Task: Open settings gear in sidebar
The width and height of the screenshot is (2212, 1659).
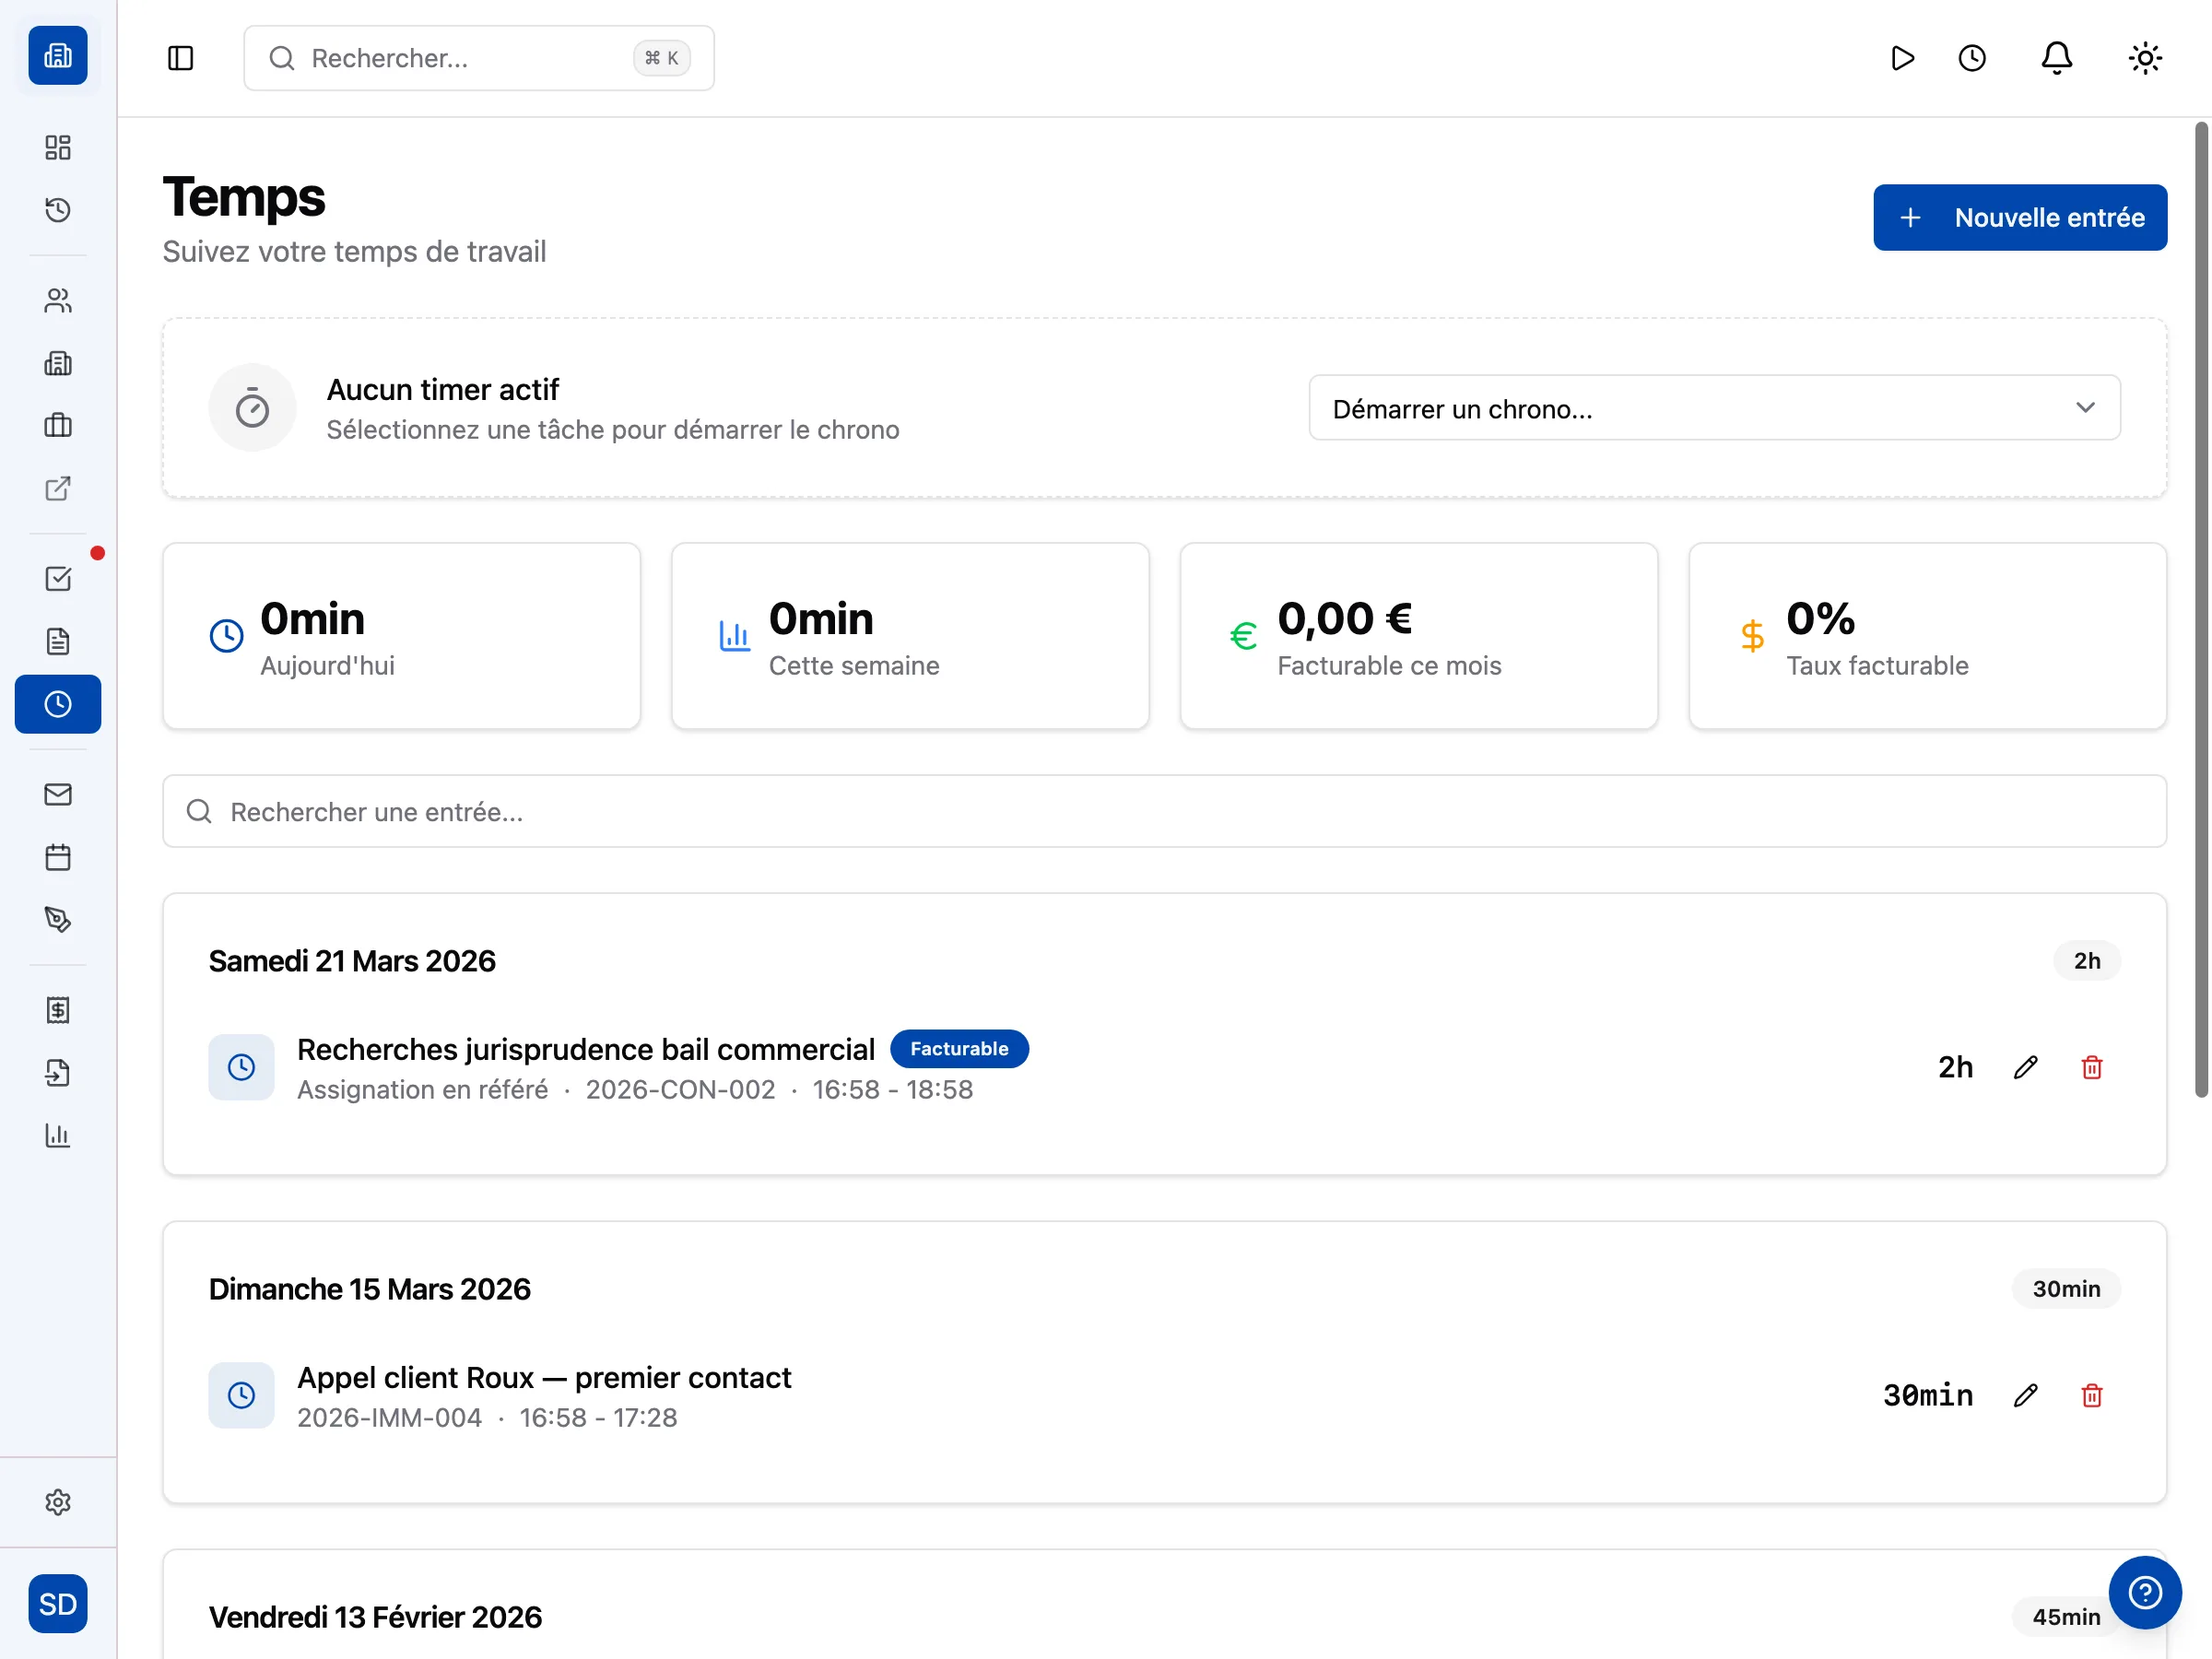Action: [x=58, y=1502]
